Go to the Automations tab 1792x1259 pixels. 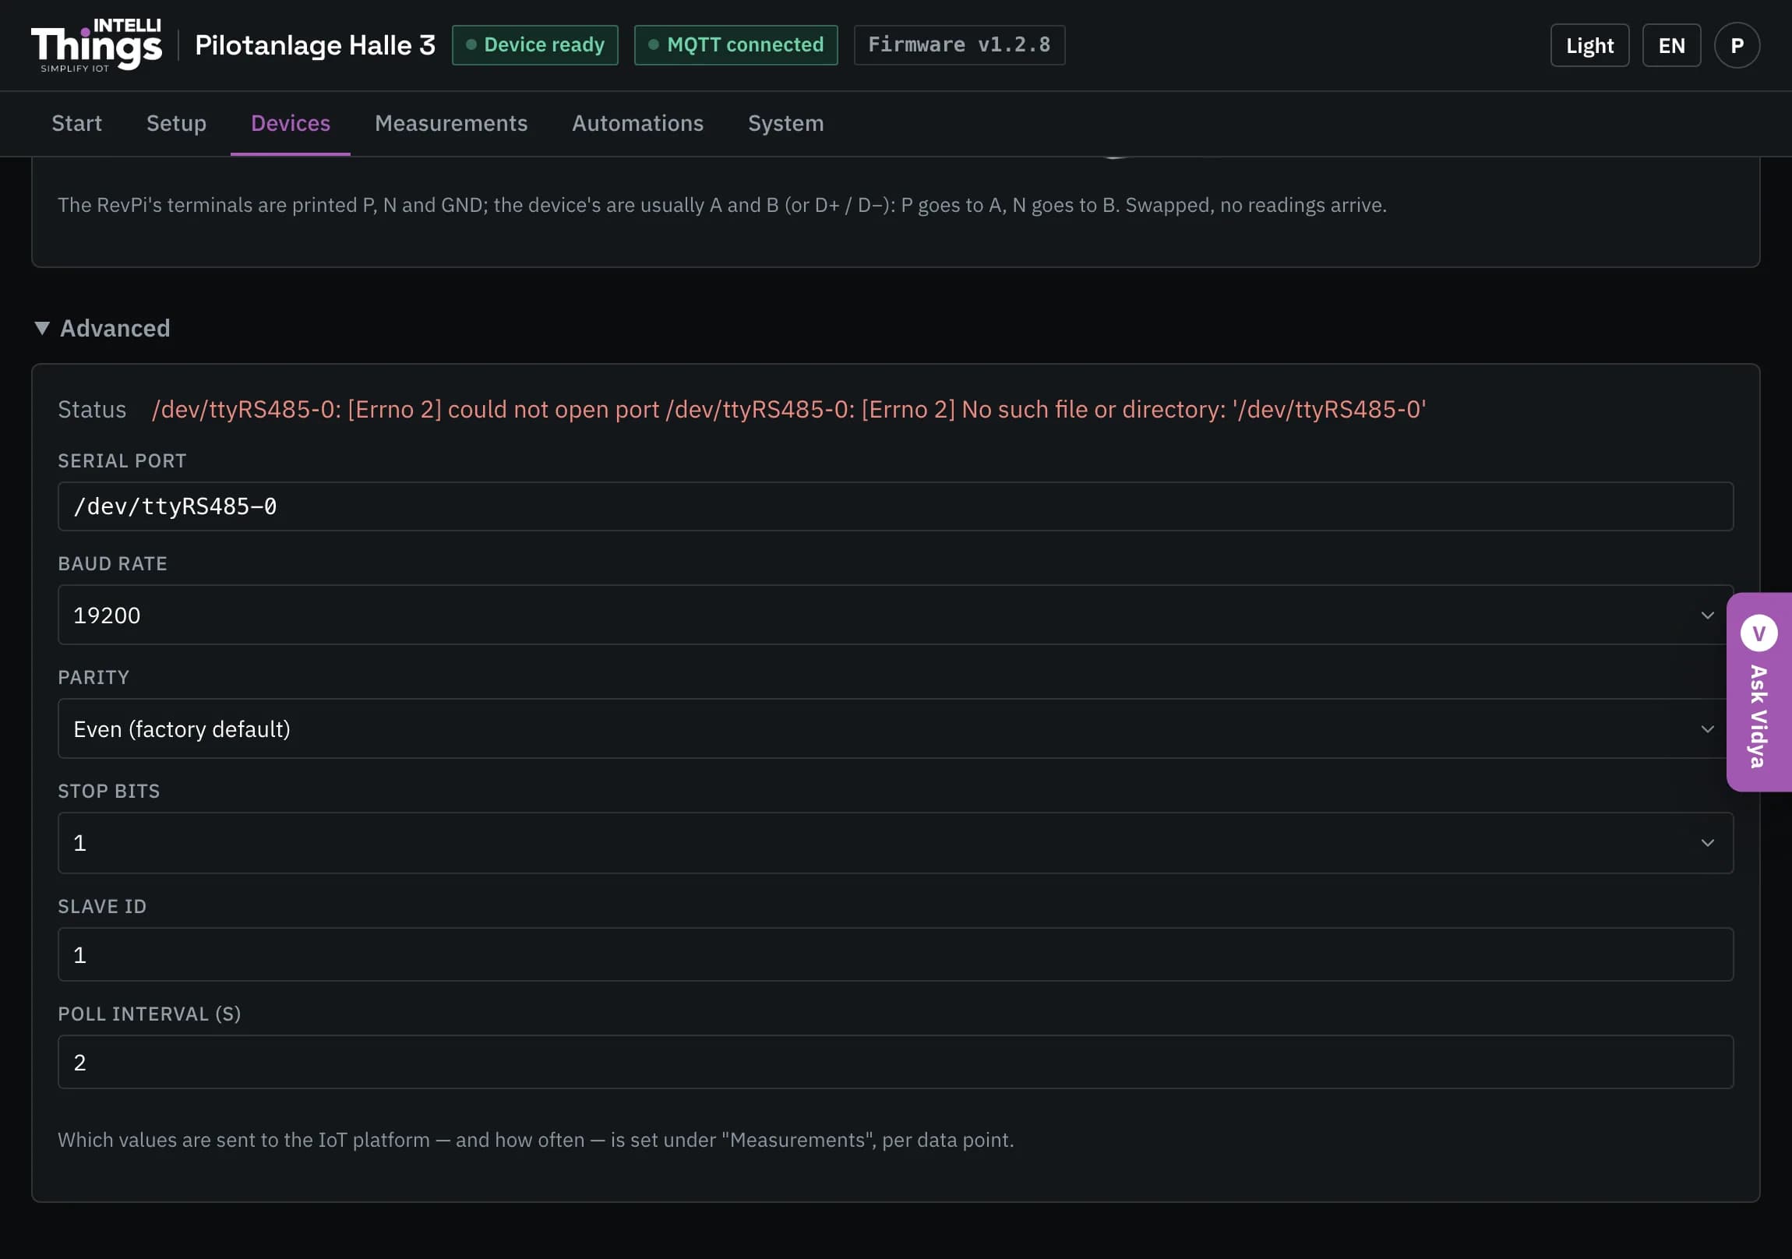tap(637, 123)
